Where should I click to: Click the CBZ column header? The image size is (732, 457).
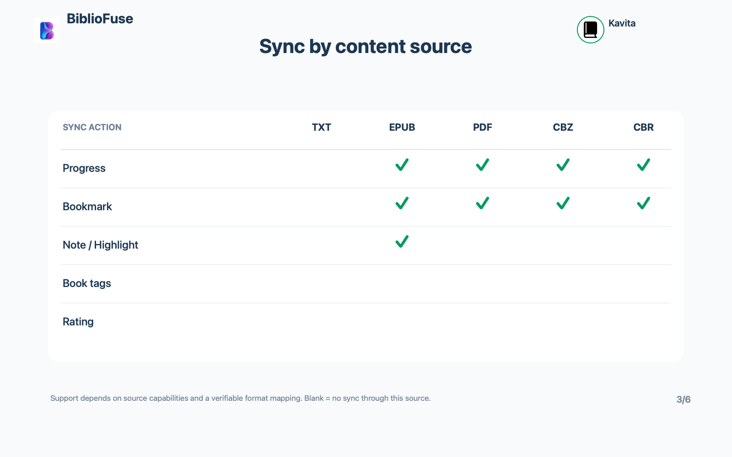click(563, 128)
